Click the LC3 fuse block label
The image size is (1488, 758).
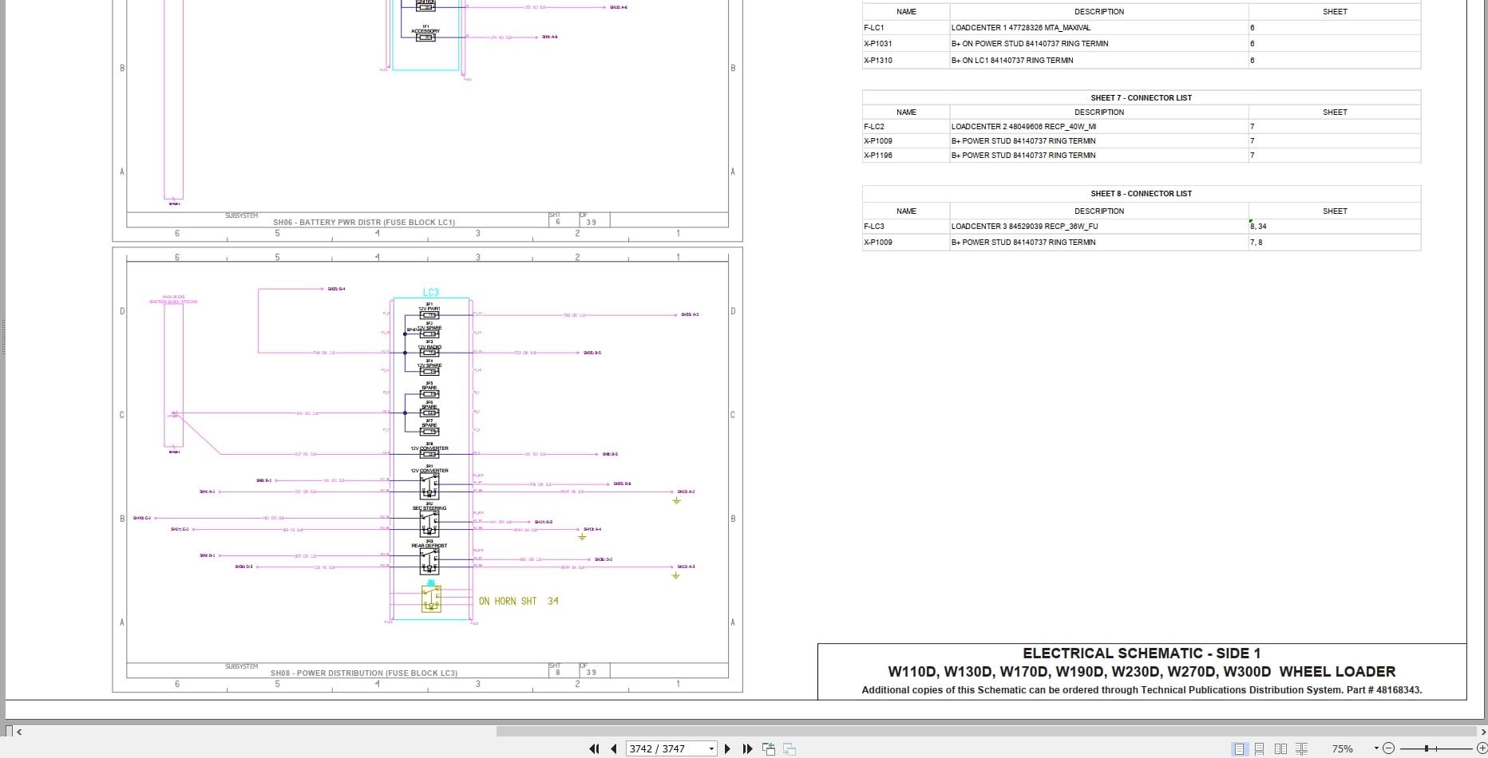click(430, 292)
